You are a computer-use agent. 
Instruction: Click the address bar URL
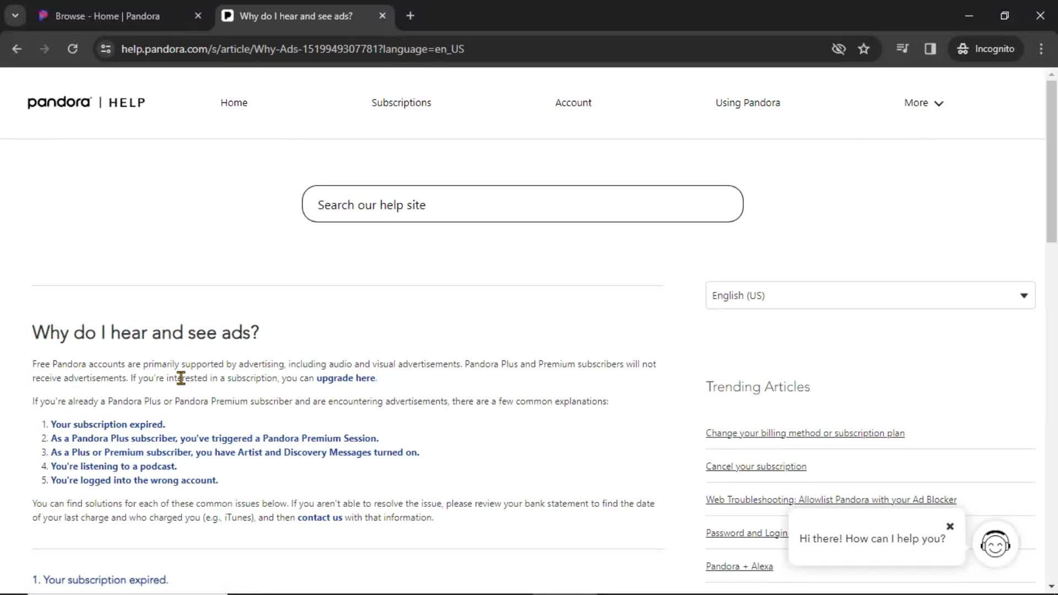(292, 49)
